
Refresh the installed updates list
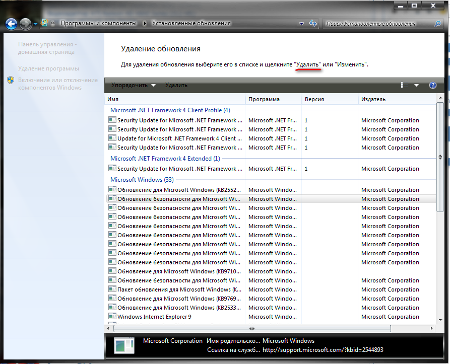pos(313,24)
